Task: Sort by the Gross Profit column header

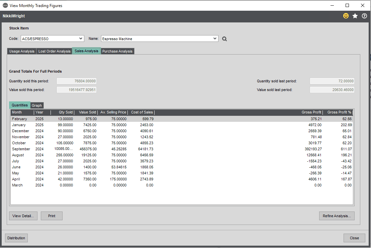Action: pos(311,112)
